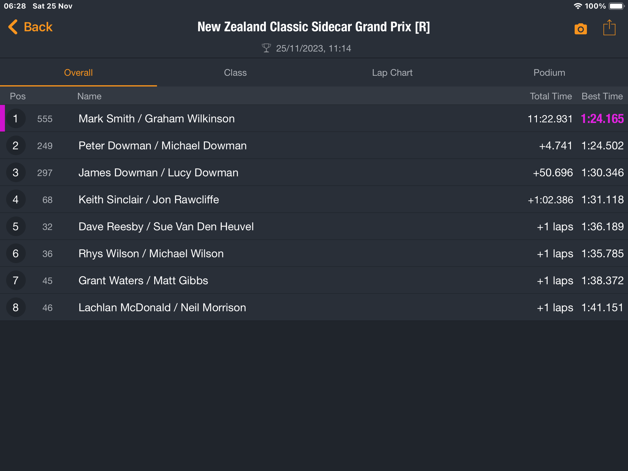Open James Dowman / Lucy Dowman row

click(x=314, y=173)
